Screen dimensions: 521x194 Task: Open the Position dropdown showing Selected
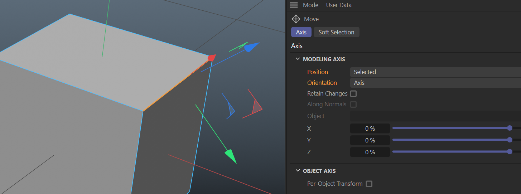435,72
